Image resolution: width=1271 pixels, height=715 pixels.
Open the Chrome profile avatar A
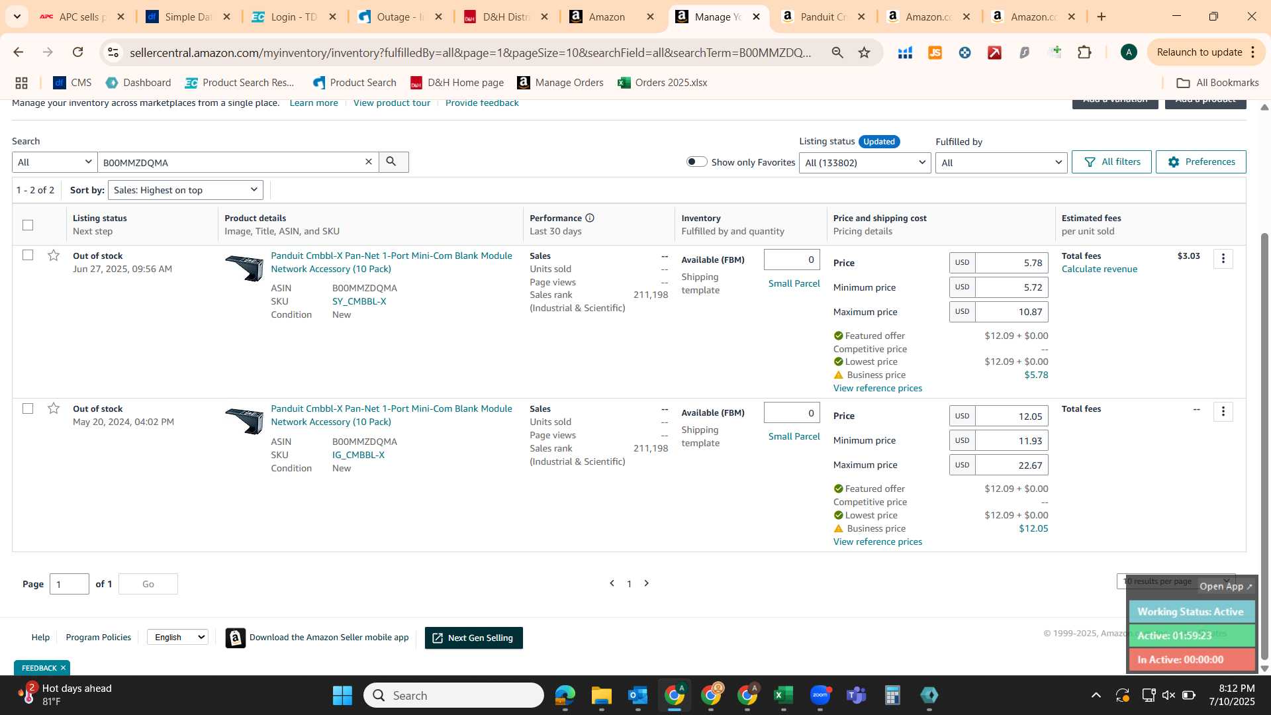(1129, 52)
